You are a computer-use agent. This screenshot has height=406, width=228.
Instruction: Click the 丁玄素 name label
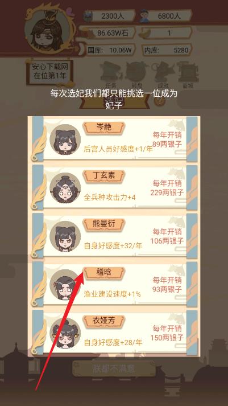(104, 176)
